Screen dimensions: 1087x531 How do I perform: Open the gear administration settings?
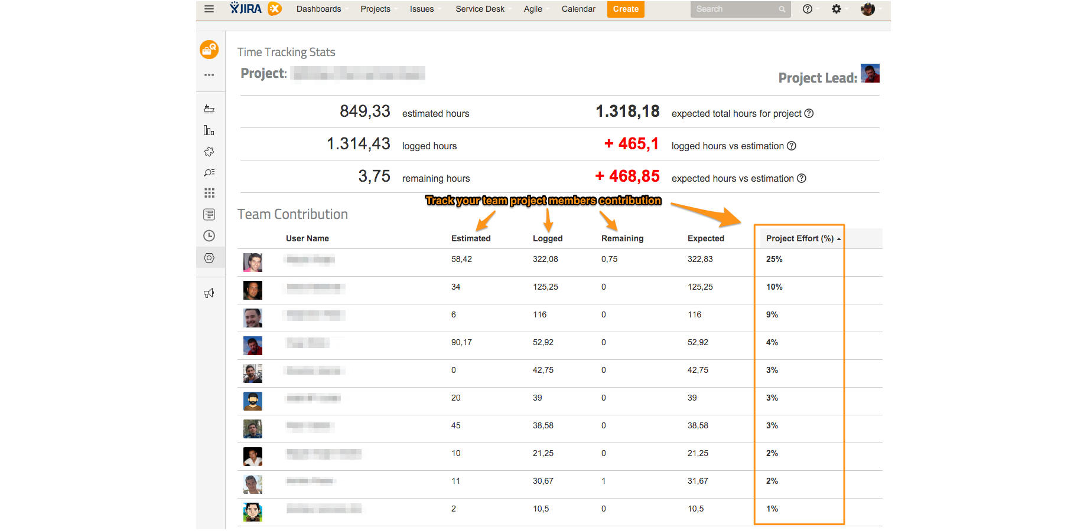[836, 9]
